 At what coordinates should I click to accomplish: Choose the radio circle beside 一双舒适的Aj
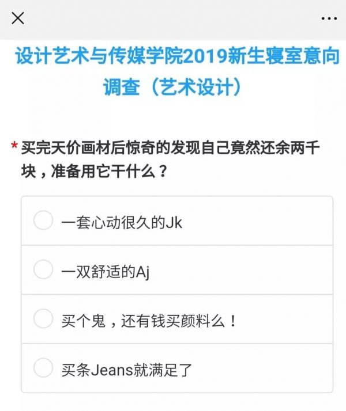43,269
